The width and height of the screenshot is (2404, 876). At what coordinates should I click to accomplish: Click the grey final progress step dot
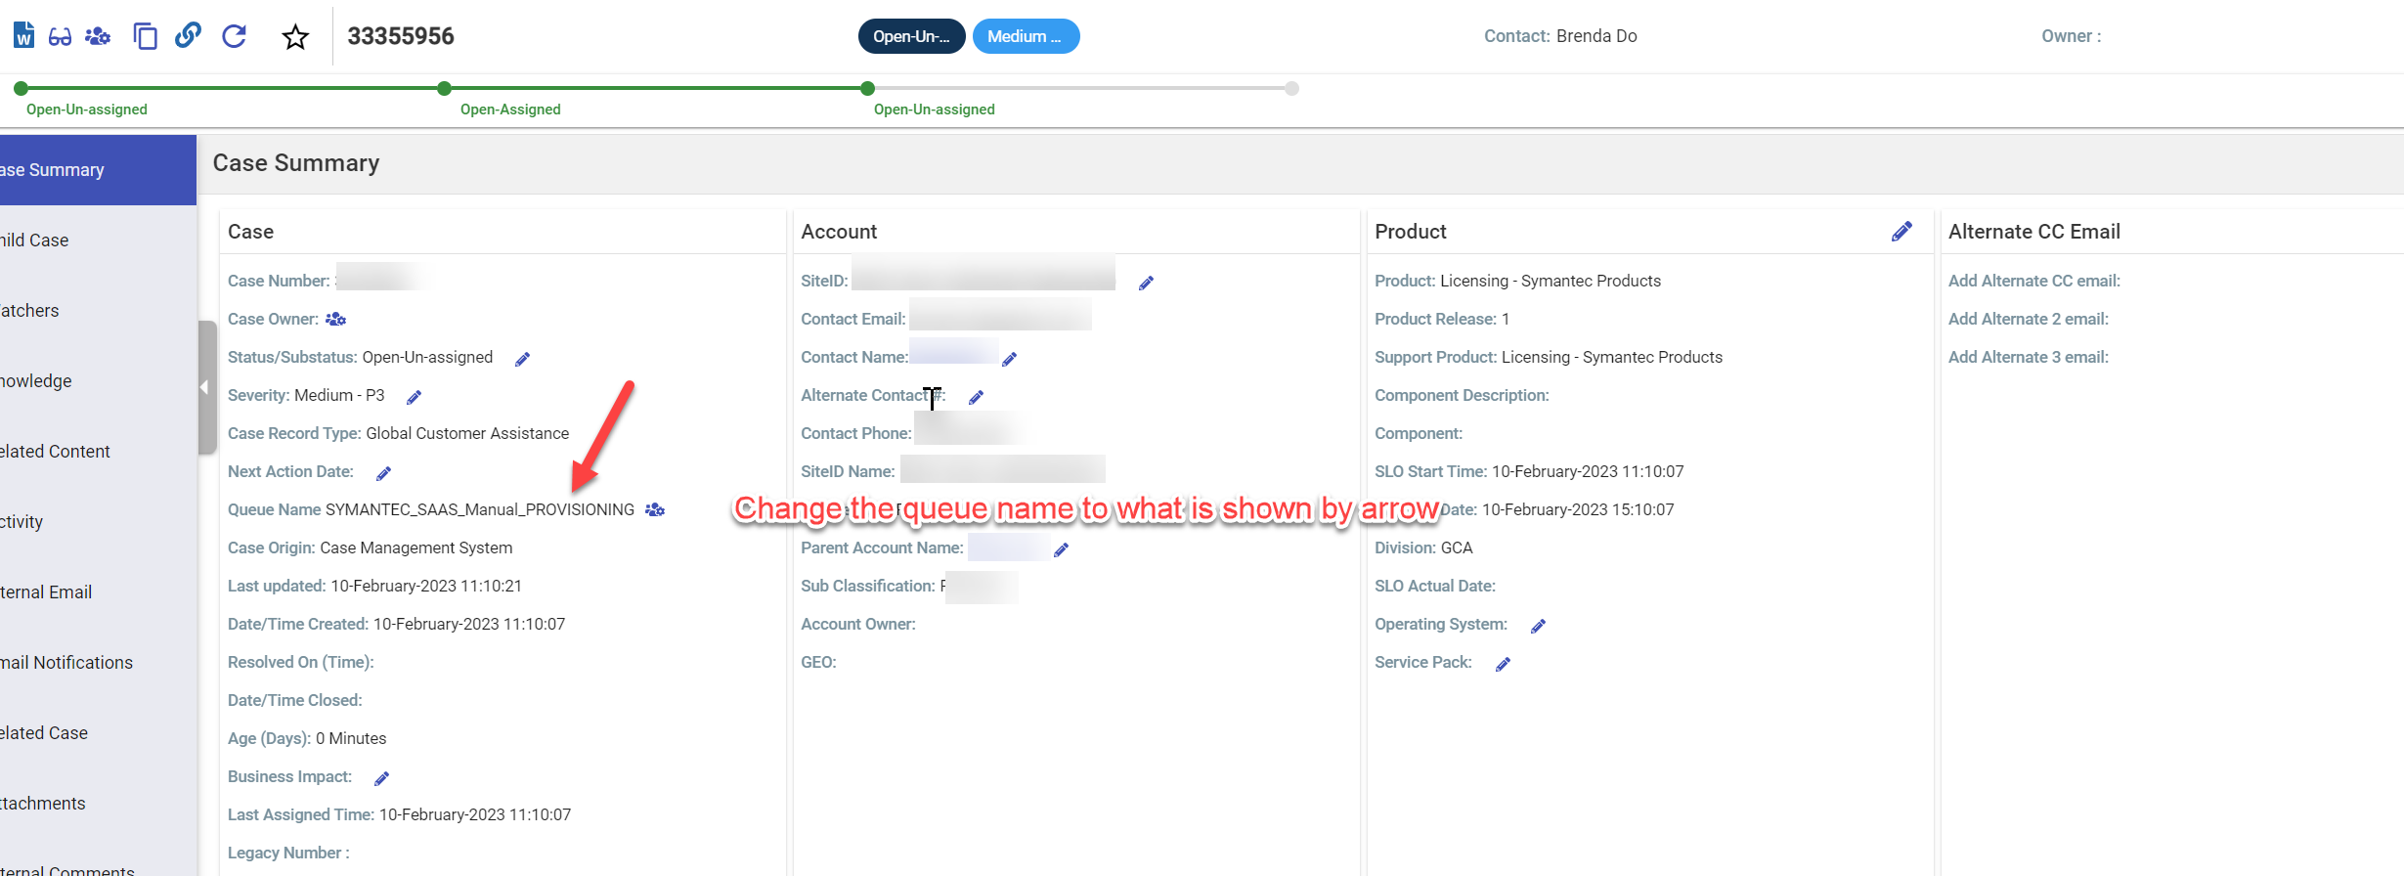click(x=1291, y=89)
